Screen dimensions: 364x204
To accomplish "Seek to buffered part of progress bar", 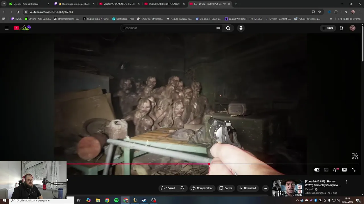I will click(x=241, y=164).
